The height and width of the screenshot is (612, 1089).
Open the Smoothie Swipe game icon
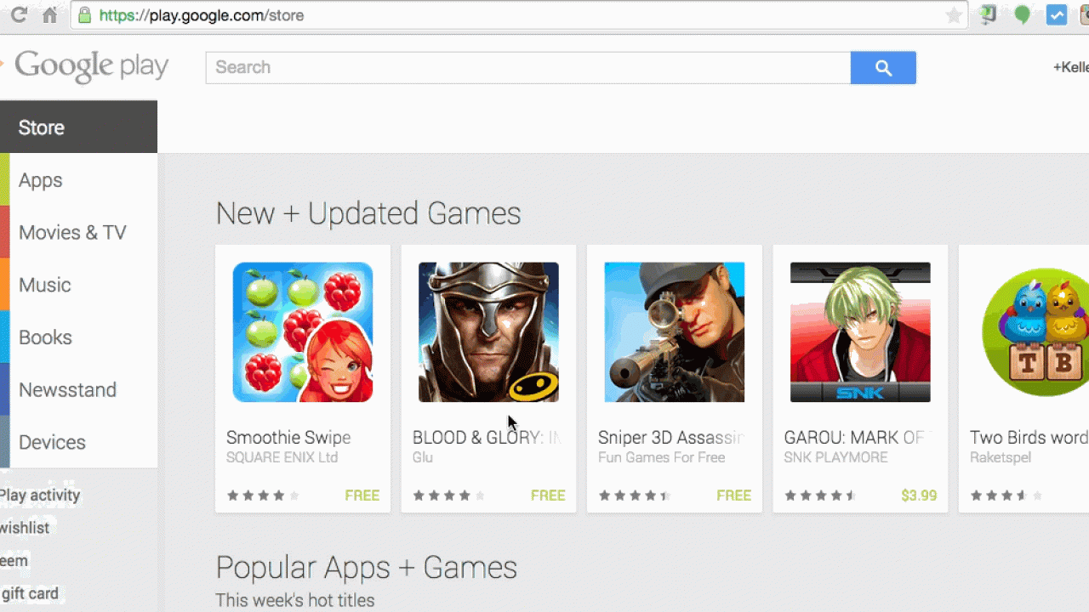303,332
